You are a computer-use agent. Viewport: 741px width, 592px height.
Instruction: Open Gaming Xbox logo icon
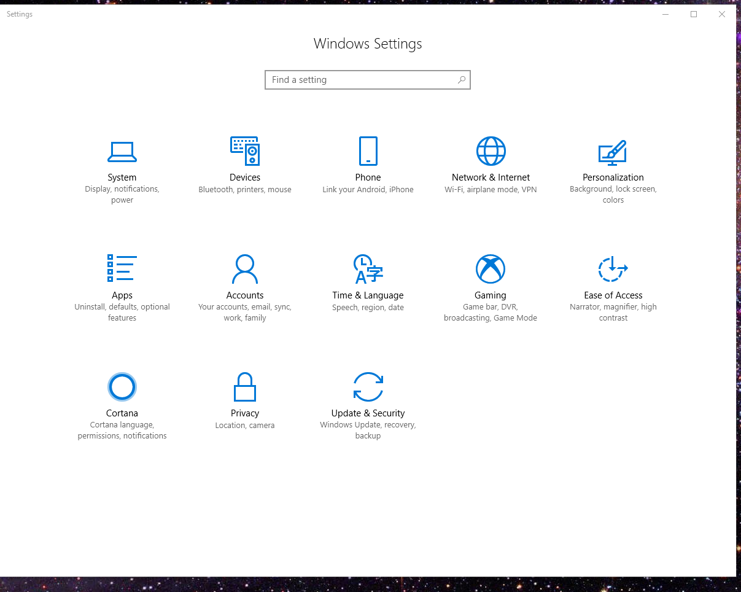491,268
